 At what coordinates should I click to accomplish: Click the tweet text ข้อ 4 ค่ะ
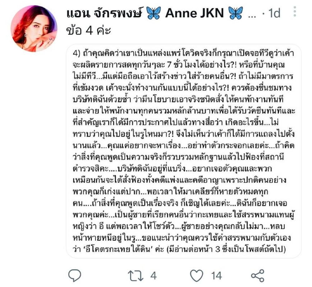[89, 31]
